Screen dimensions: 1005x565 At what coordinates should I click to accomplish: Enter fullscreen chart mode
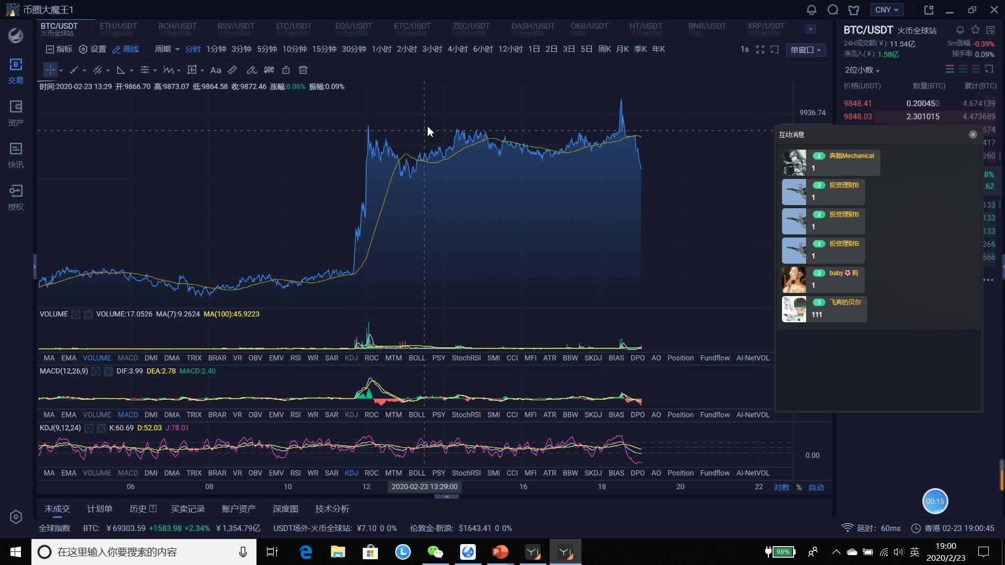(x=760, y=49)
